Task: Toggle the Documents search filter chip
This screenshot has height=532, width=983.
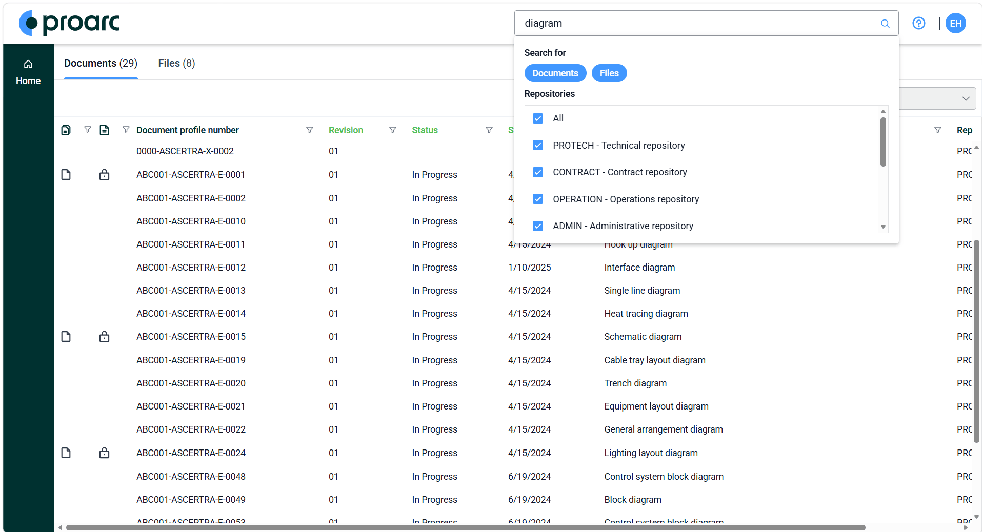Action: 555,73
